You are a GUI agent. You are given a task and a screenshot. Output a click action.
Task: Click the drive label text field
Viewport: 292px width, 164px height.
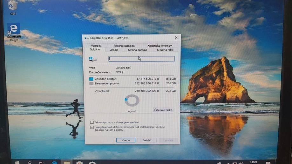(x=141, y=59)
